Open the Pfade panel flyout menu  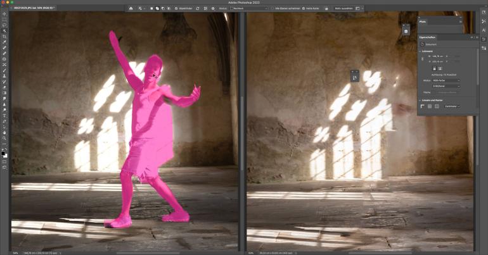pos(461,22)
